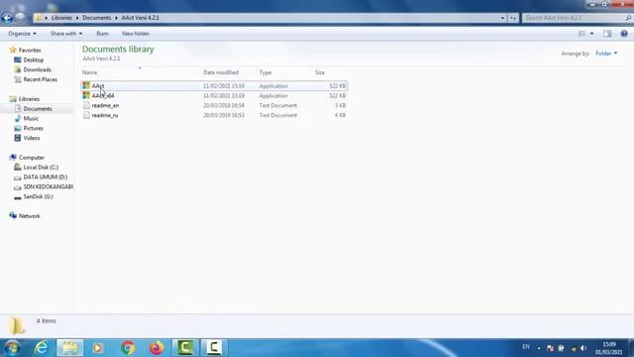Image resolution: width=634 pixels, height=357 pixels.
Task: Open the Share with dropdown
Action: click(66, 34)
